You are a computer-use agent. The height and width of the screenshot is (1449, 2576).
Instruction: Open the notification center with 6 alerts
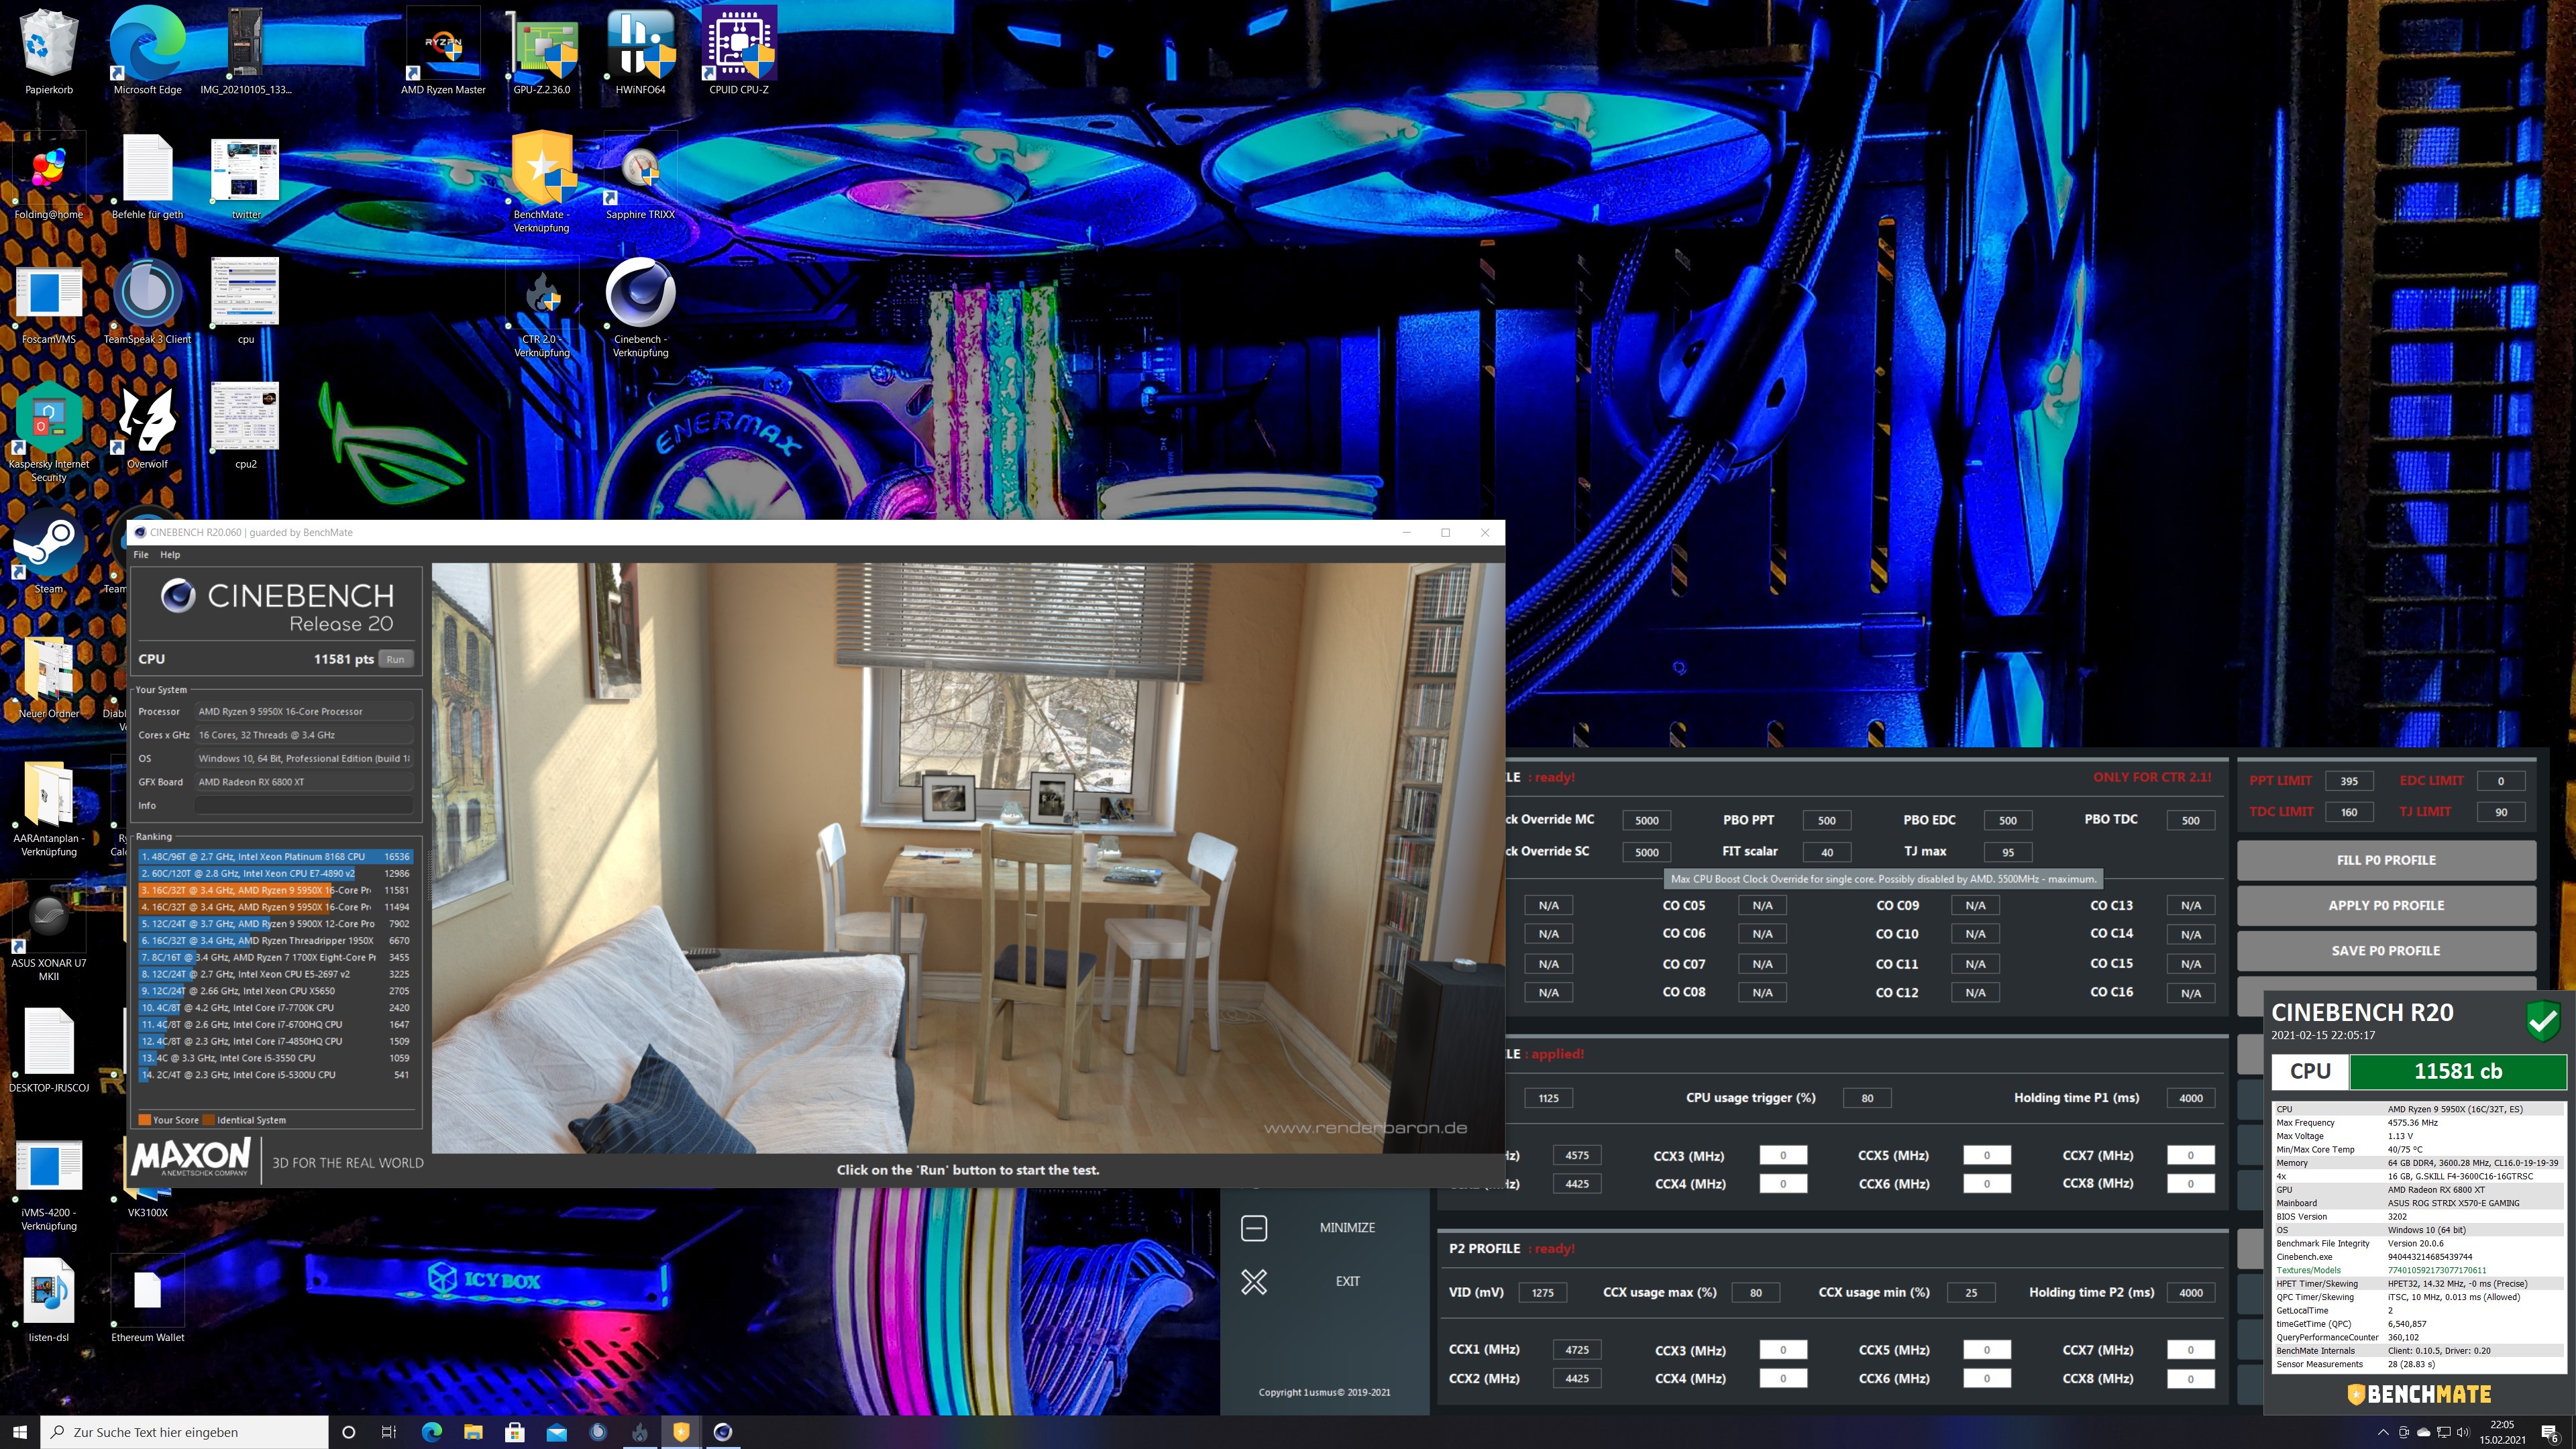point(2551,1433)
